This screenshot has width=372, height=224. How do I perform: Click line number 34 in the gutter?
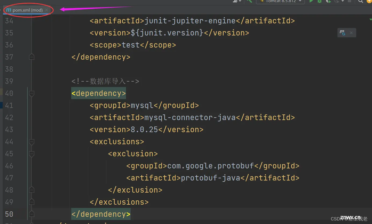9,21
